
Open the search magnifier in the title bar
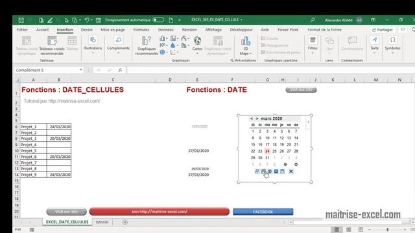pos(313,20)
